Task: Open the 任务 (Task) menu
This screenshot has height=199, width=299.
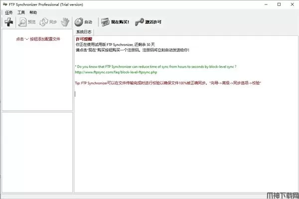Action: pos(8,12)
